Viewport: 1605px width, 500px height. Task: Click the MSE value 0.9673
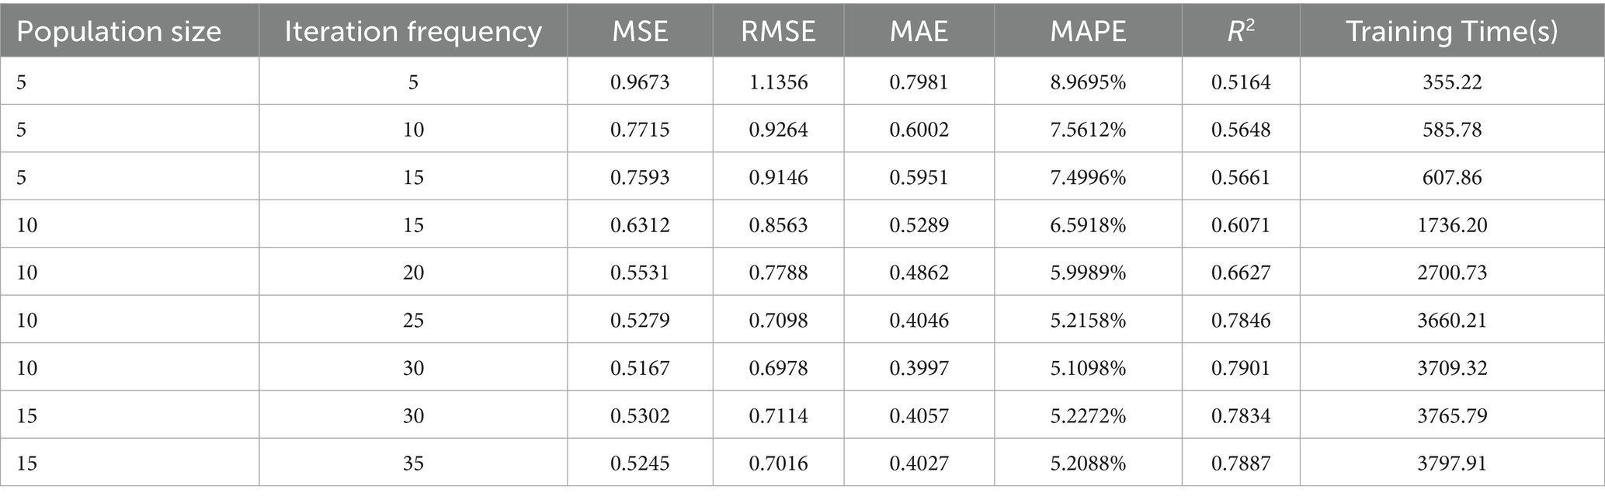(x=640, y=82)
